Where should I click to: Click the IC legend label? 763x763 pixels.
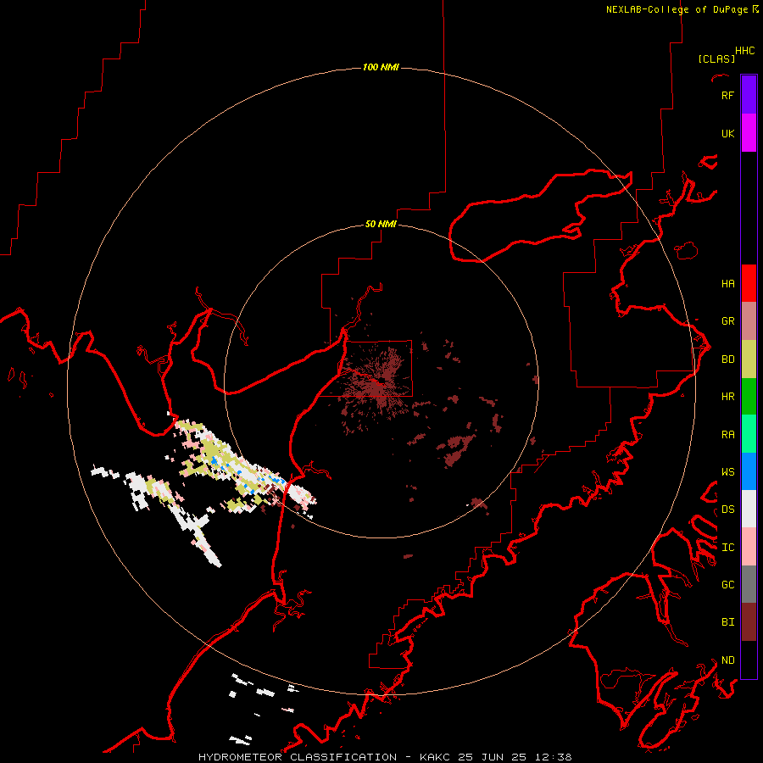pyautogui.click(x=727, y=548)
